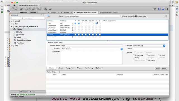Open datatype stepper for the id column

tap(72, 23)
